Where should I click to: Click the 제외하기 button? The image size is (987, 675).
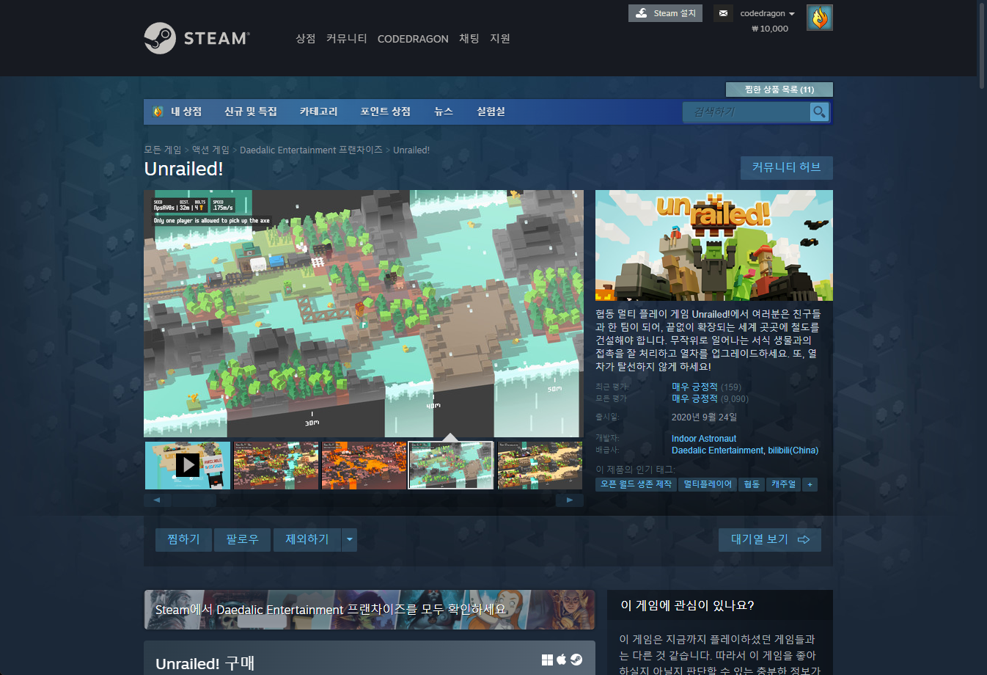point(307,539)
